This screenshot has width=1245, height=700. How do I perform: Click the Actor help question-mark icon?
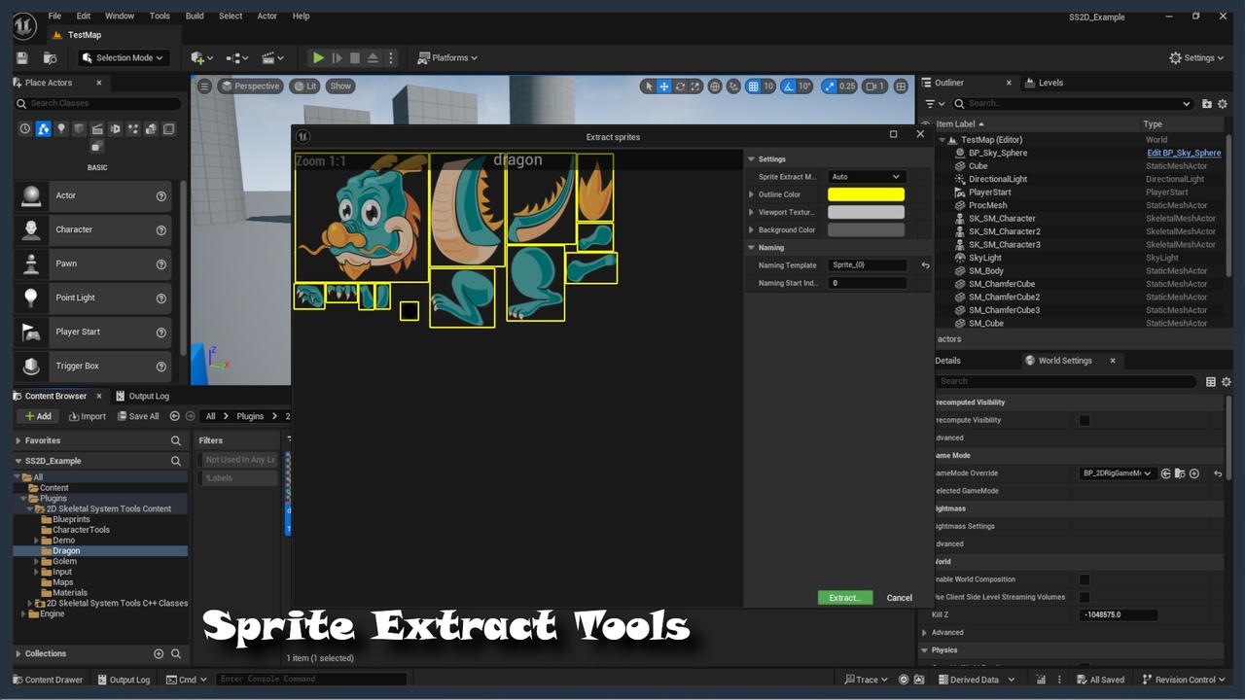tap(161, 196)
